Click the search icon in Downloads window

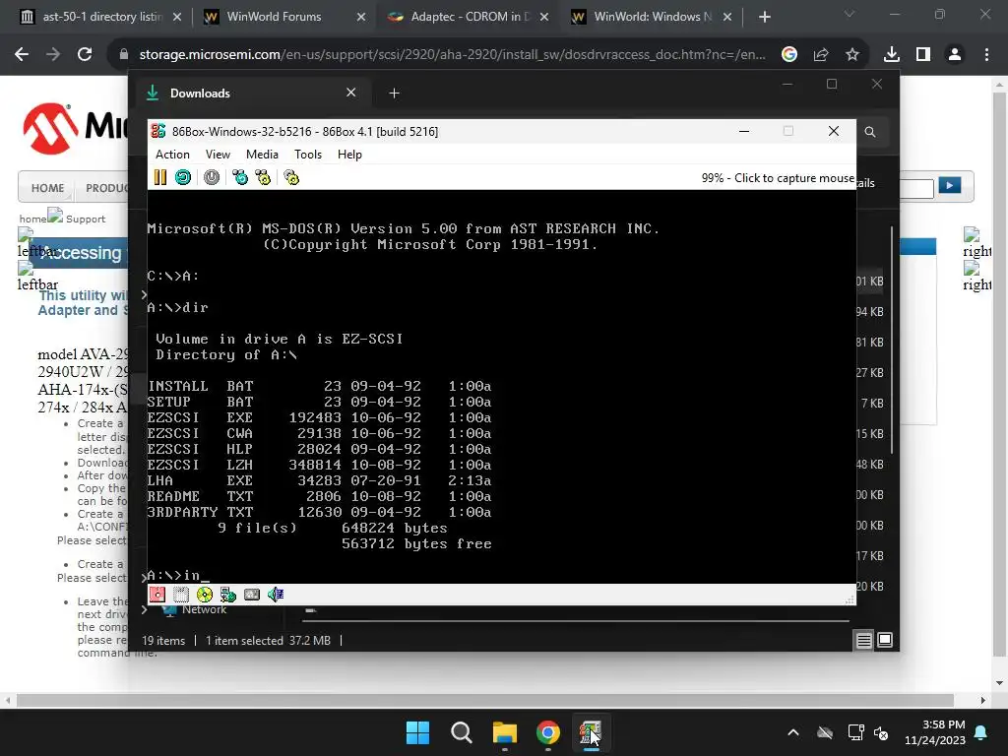point(870,132)
